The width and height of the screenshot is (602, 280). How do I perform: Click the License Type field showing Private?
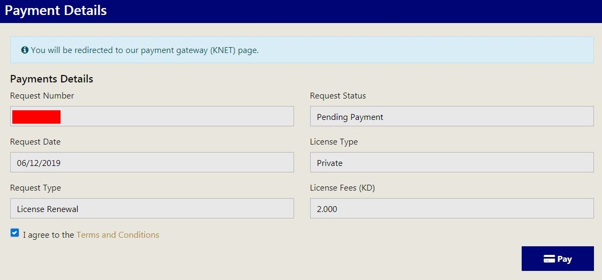(452, 162)
